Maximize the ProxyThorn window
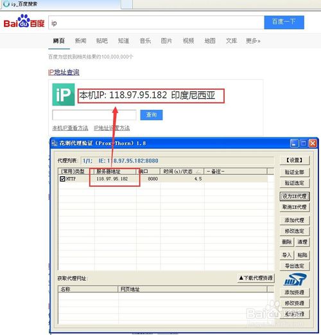321x335 pixels. (x=303, y=143)
